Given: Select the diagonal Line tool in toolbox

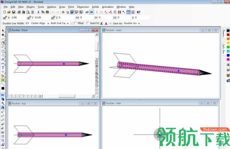Looking at the screenshot, I should pos(3,84).
